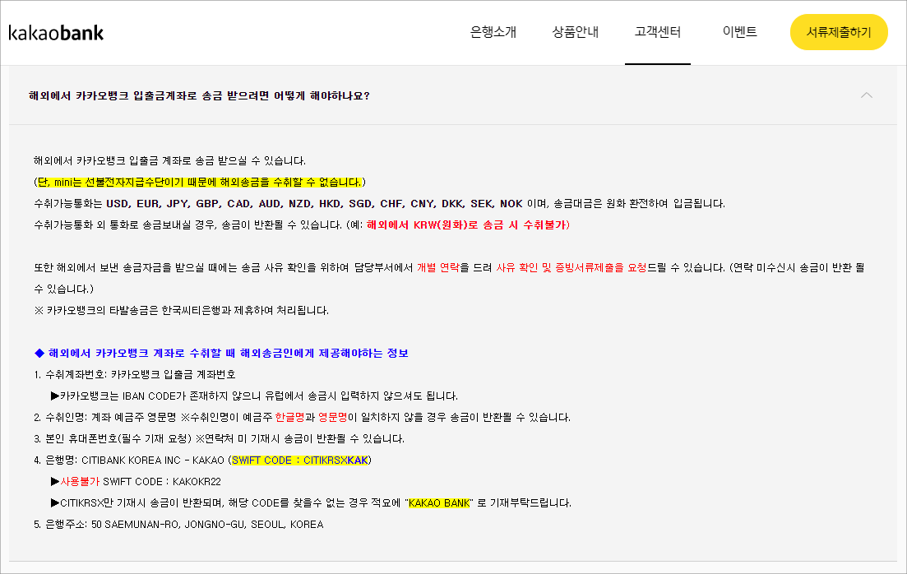This screenshot has height=574, width=907.
Task: Open the 이벤트 menu
Action: (739, 32)
